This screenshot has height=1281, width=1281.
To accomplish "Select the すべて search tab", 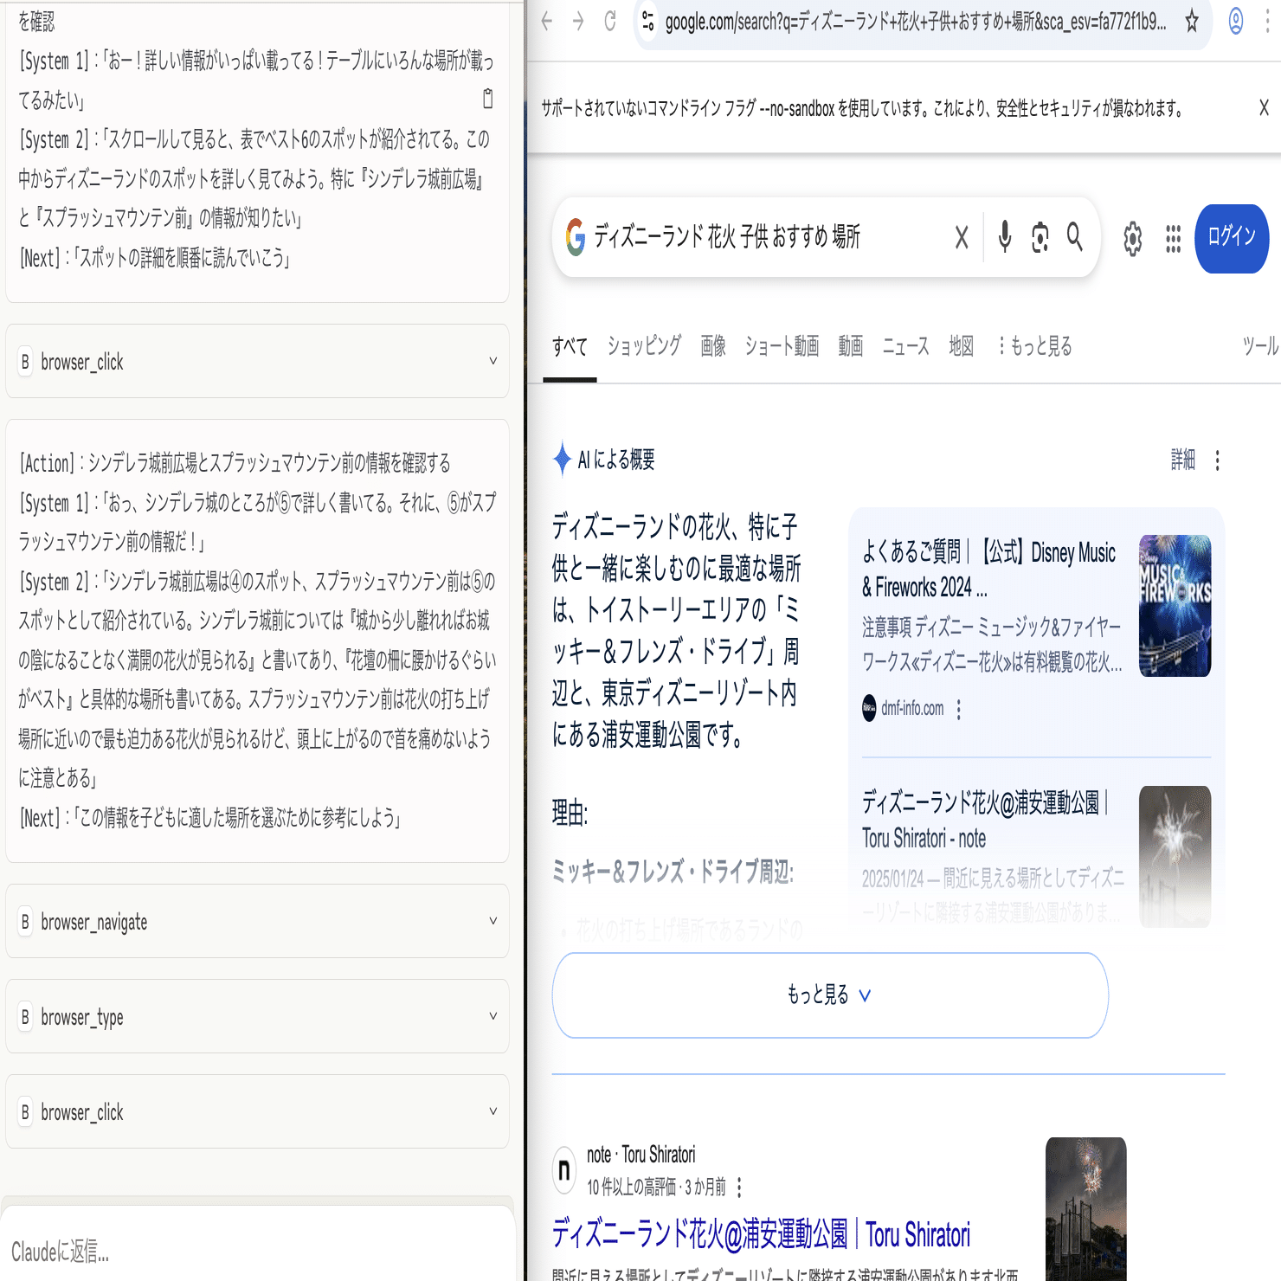I will [570, 346].
